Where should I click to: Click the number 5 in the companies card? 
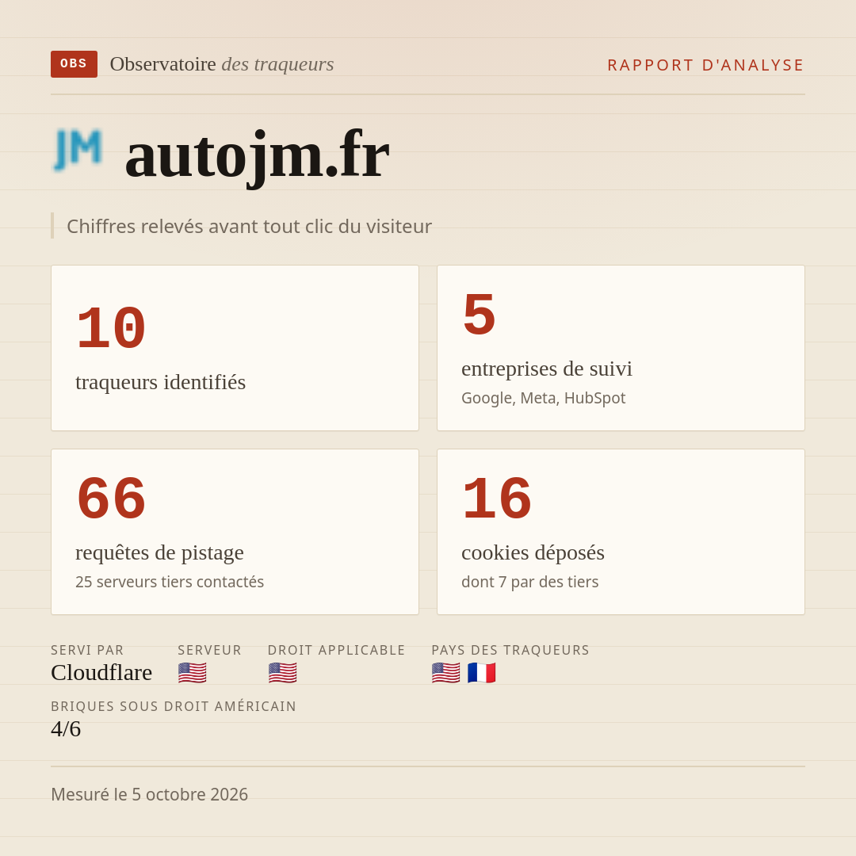(479, 315)
